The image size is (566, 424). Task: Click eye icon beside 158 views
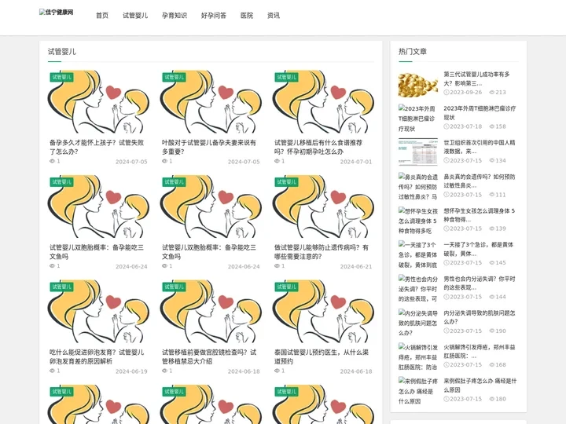[x=491, y=126]
